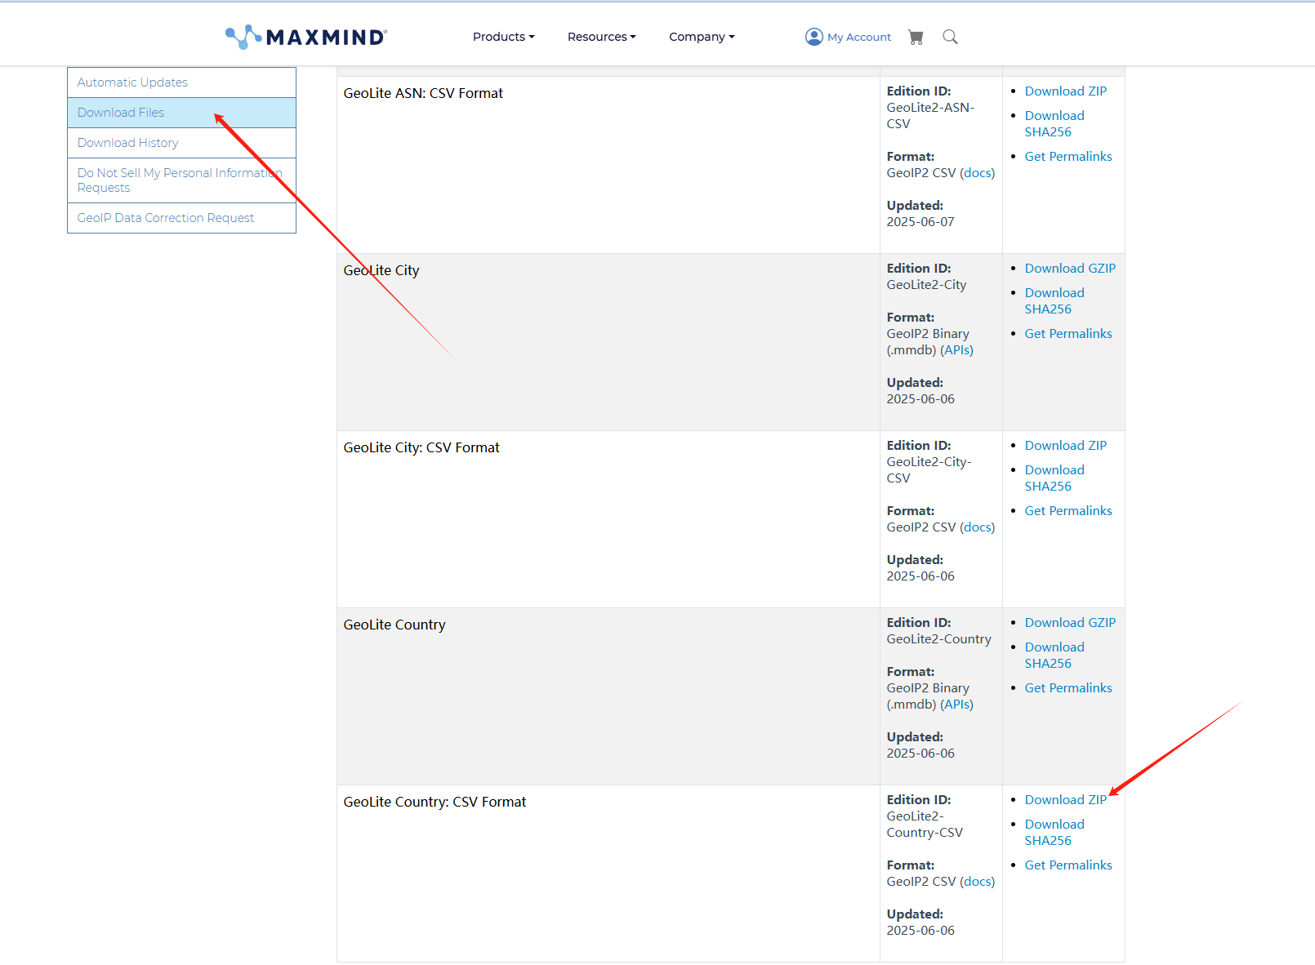Screen dimensions: 1315x965
Task: Open docs link in GeoLite2-City-CSV format
Action: click(978, 527)
